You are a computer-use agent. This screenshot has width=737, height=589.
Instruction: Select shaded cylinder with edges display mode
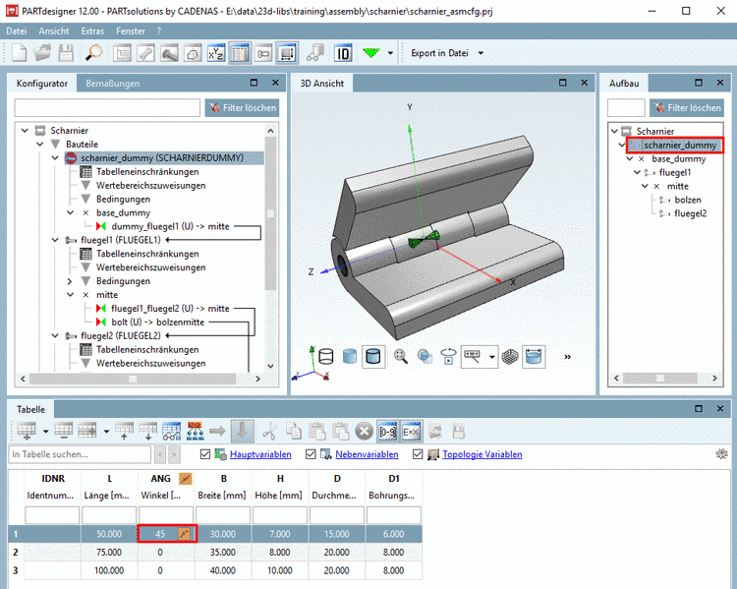(373, 356)
